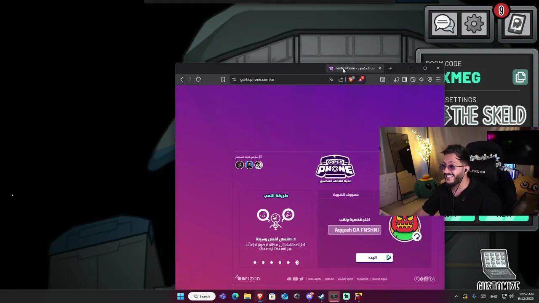Select the fifth how-to-play carousel dot
539x303 pixels.
[288, 263]
